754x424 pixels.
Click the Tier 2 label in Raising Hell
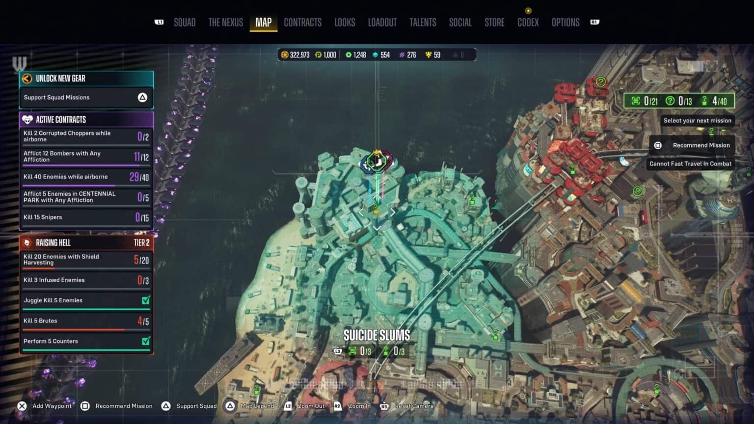click(141, 242)
